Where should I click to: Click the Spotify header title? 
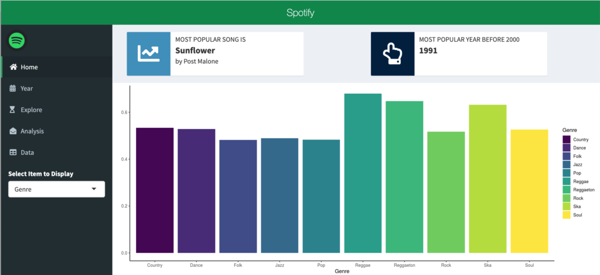click(299, 12)
